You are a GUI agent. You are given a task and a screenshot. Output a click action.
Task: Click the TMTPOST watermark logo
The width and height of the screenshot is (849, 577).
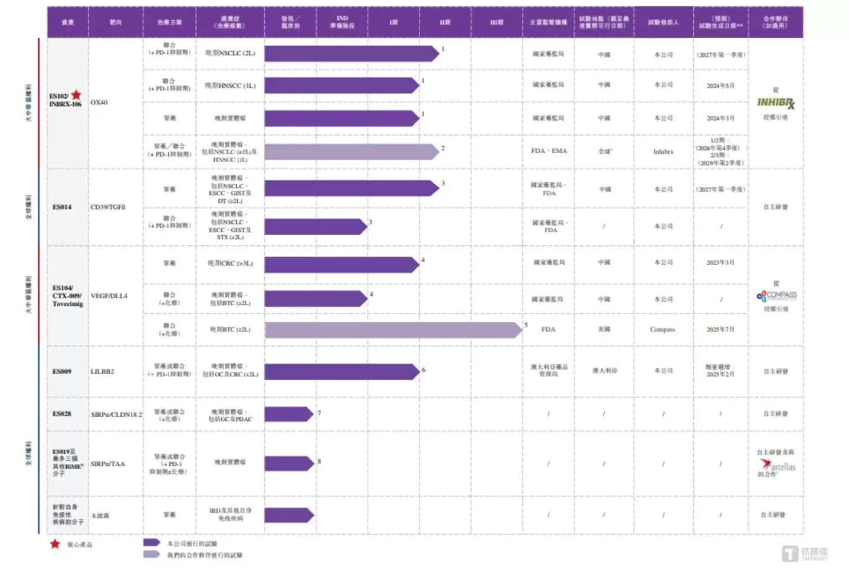click(805, 553)
